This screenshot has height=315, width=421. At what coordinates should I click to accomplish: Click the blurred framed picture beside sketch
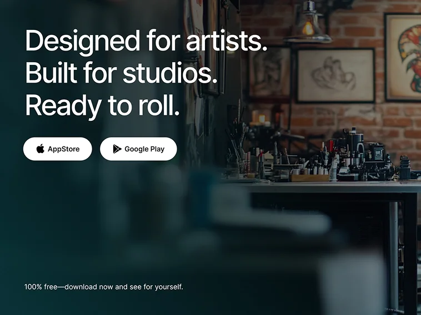[269, 73]
